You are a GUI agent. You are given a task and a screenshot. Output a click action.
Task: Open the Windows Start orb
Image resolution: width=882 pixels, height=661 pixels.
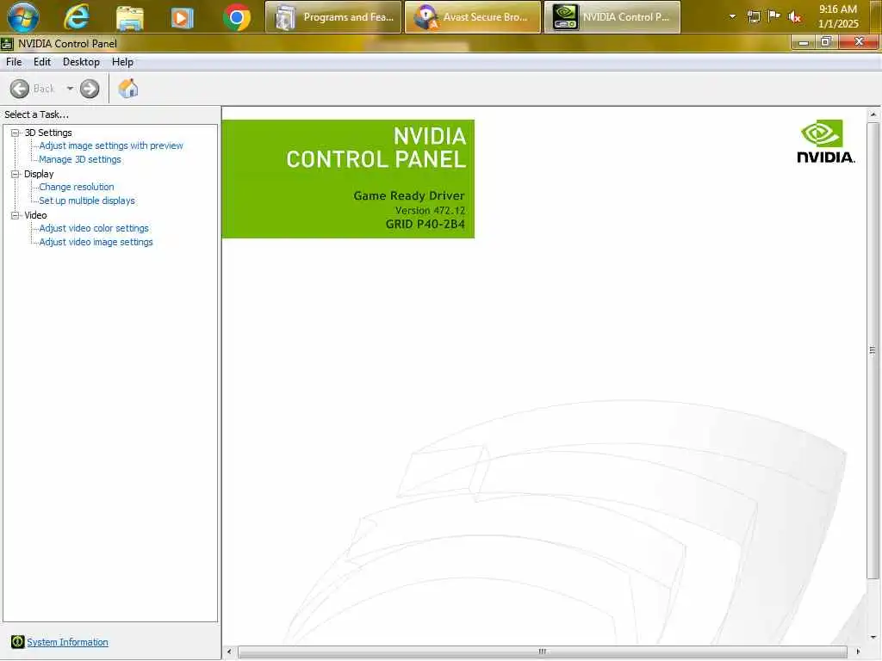22,17
